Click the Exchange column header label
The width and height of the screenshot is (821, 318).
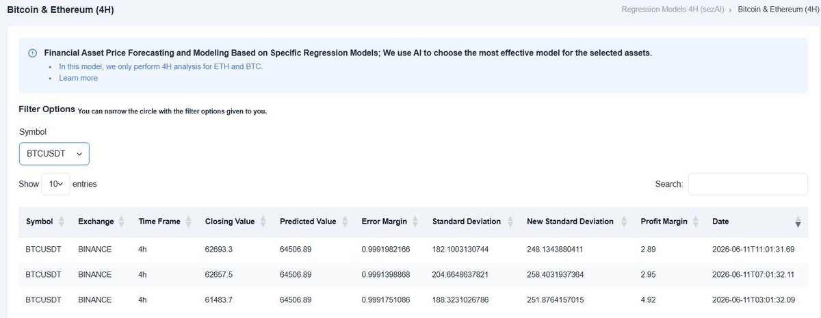[96, 222]
